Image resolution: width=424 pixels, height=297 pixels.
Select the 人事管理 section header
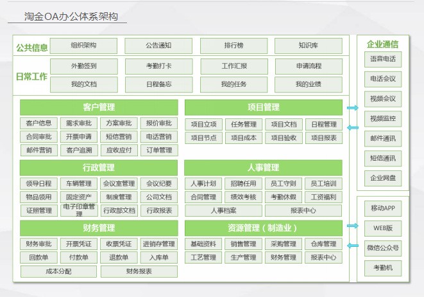click(263, 168)
